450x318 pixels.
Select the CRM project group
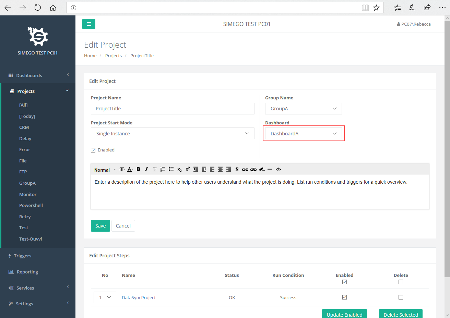click(24, 127)
